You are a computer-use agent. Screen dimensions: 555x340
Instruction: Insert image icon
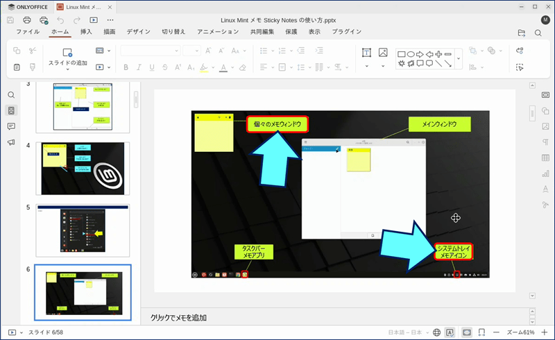coord(383,53)
